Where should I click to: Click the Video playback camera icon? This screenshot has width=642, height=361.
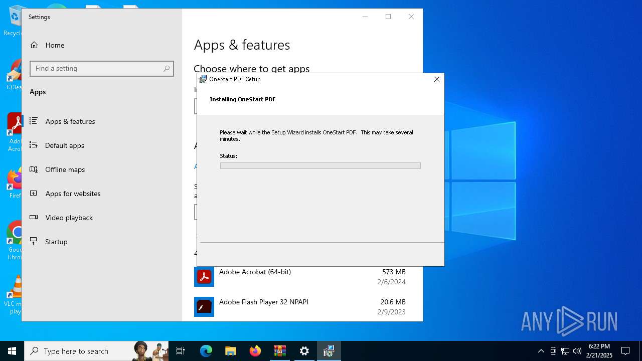[x=34, y=217]
